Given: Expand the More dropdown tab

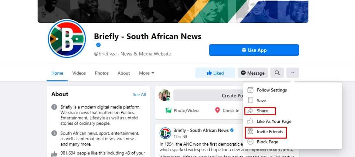Looking at the screenshot, I should coord(147,73).
